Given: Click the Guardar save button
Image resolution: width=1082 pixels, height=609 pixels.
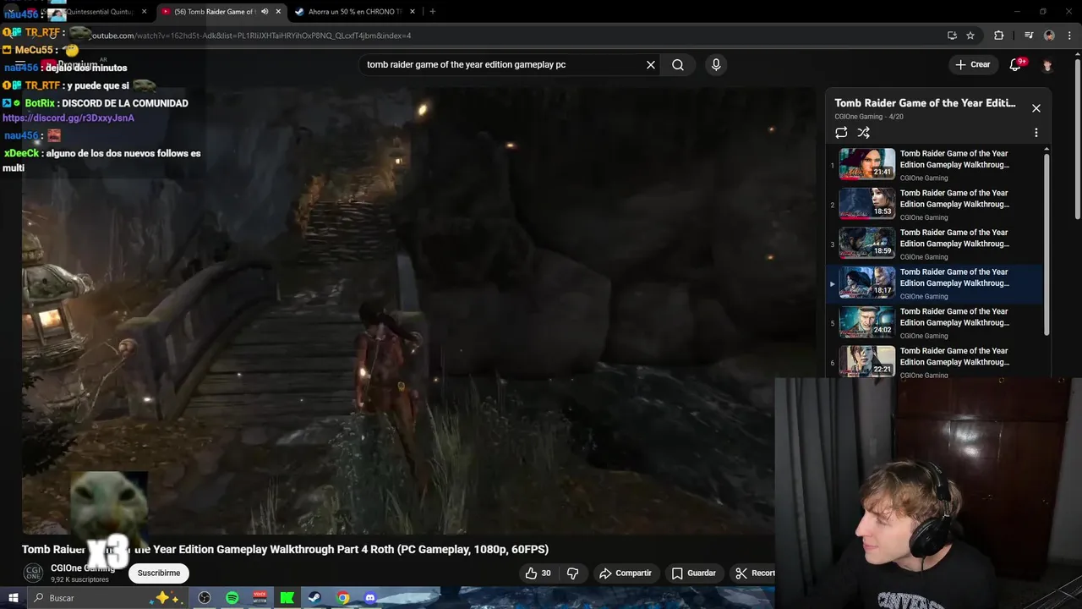Looking at the screenshot, I should pyautogui.click(x=693, y=573).
